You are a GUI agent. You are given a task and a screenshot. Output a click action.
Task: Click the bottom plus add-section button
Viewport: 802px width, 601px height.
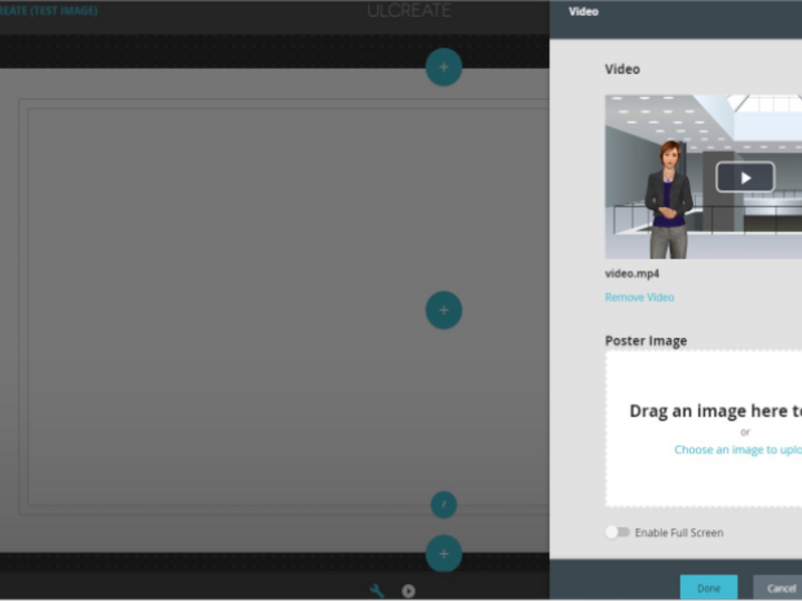click(444, 554)
